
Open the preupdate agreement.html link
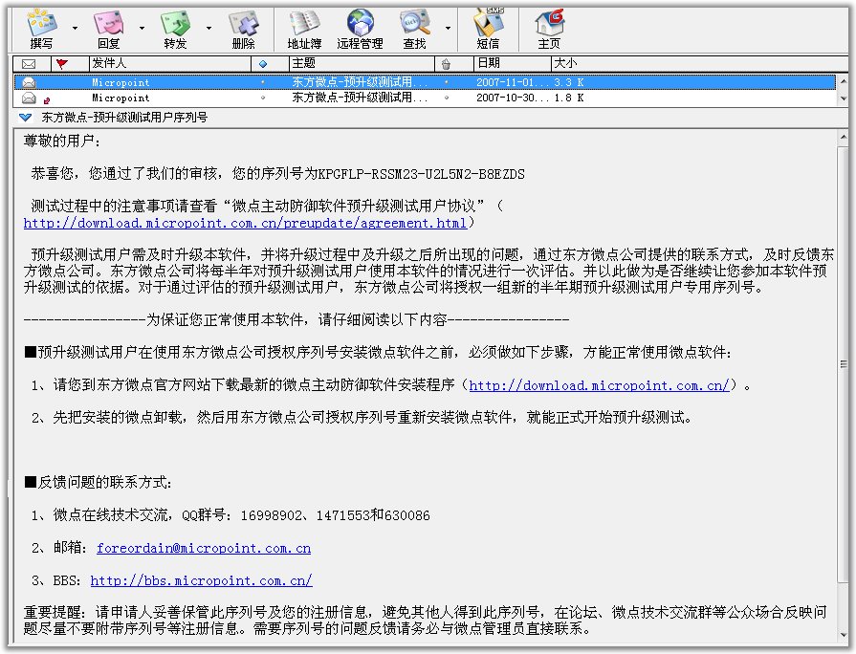245,224
